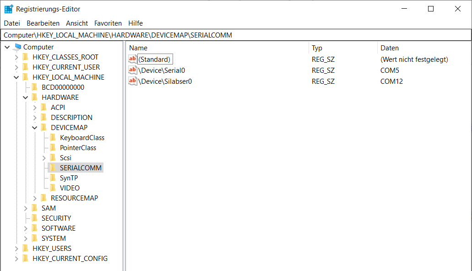Open the Favoriten menu
The image size is (472, 271).
[x=108, y=23]
